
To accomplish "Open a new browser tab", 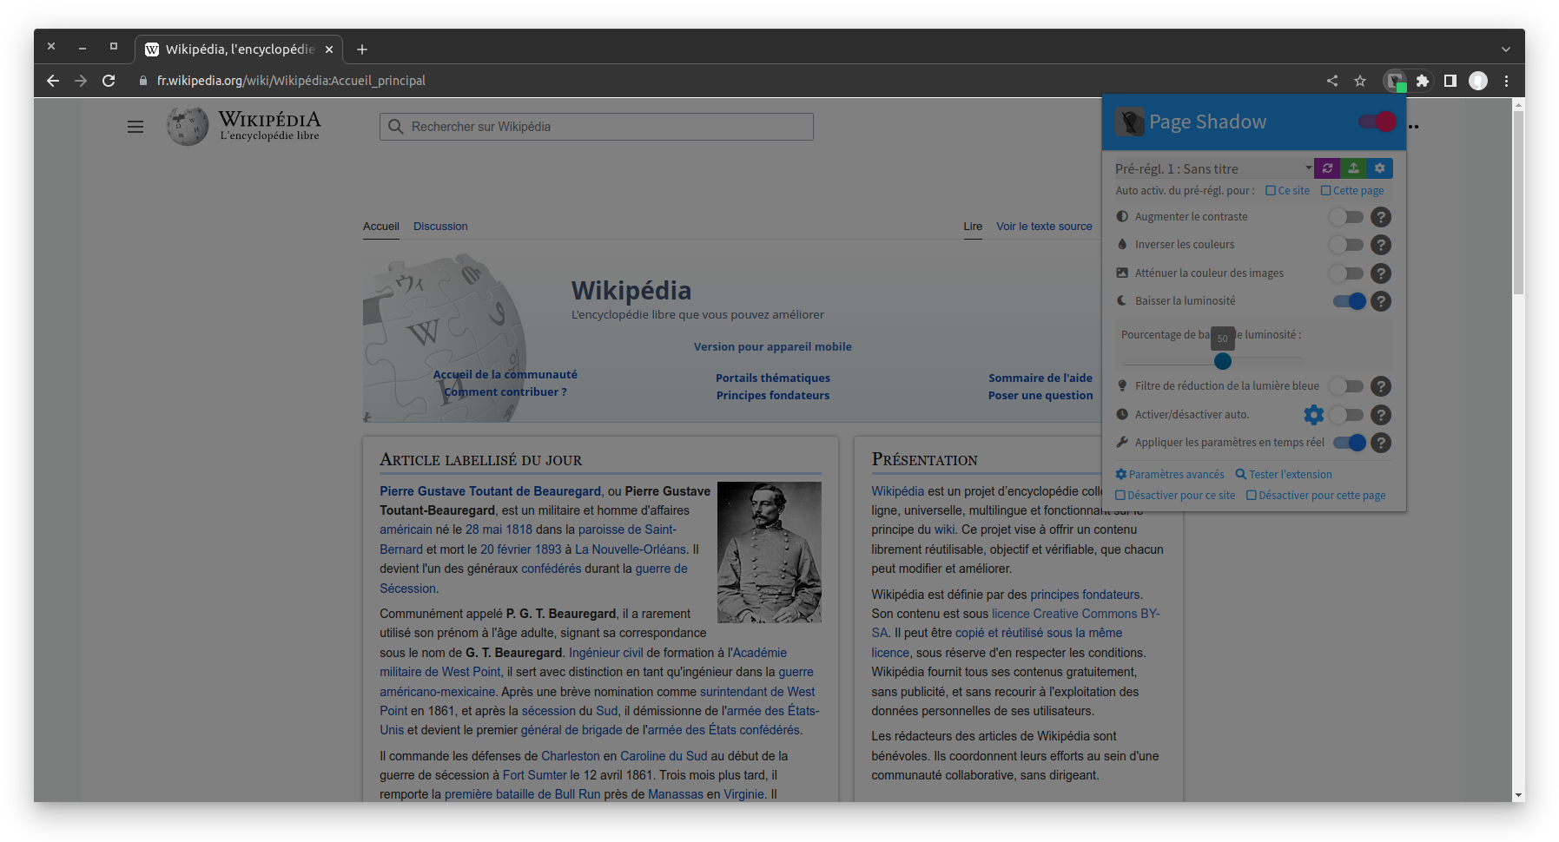I will (x=362, y=49).
